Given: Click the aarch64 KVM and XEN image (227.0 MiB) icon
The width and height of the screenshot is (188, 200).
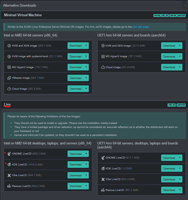Looking at the screenshot, I should coord(103,46).
